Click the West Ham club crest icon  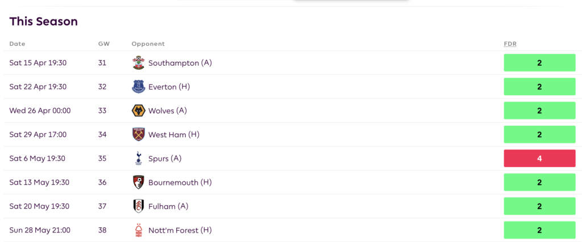tap(139, 134)
